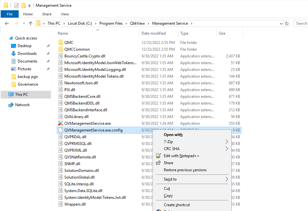Select the SNMP.dll file icon
This screenshot has height=211, width=308.
coord(61,164)
